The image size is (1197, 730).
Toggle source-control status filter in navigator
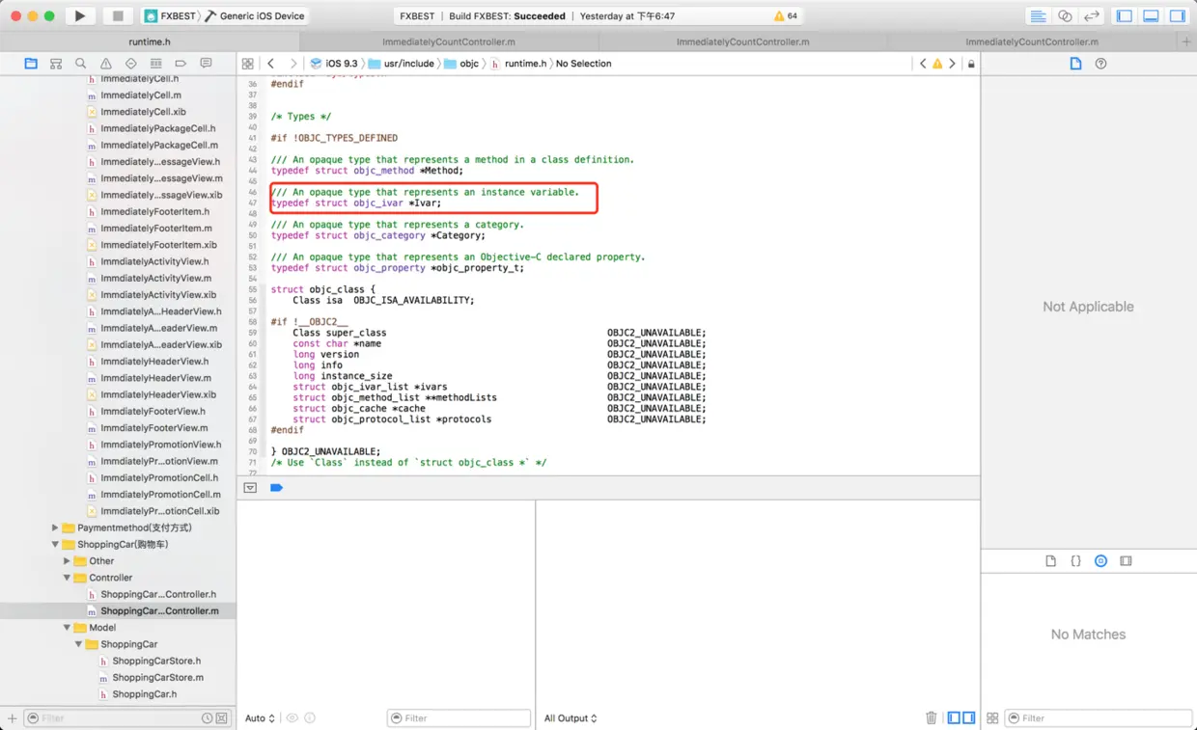point(222,718)
